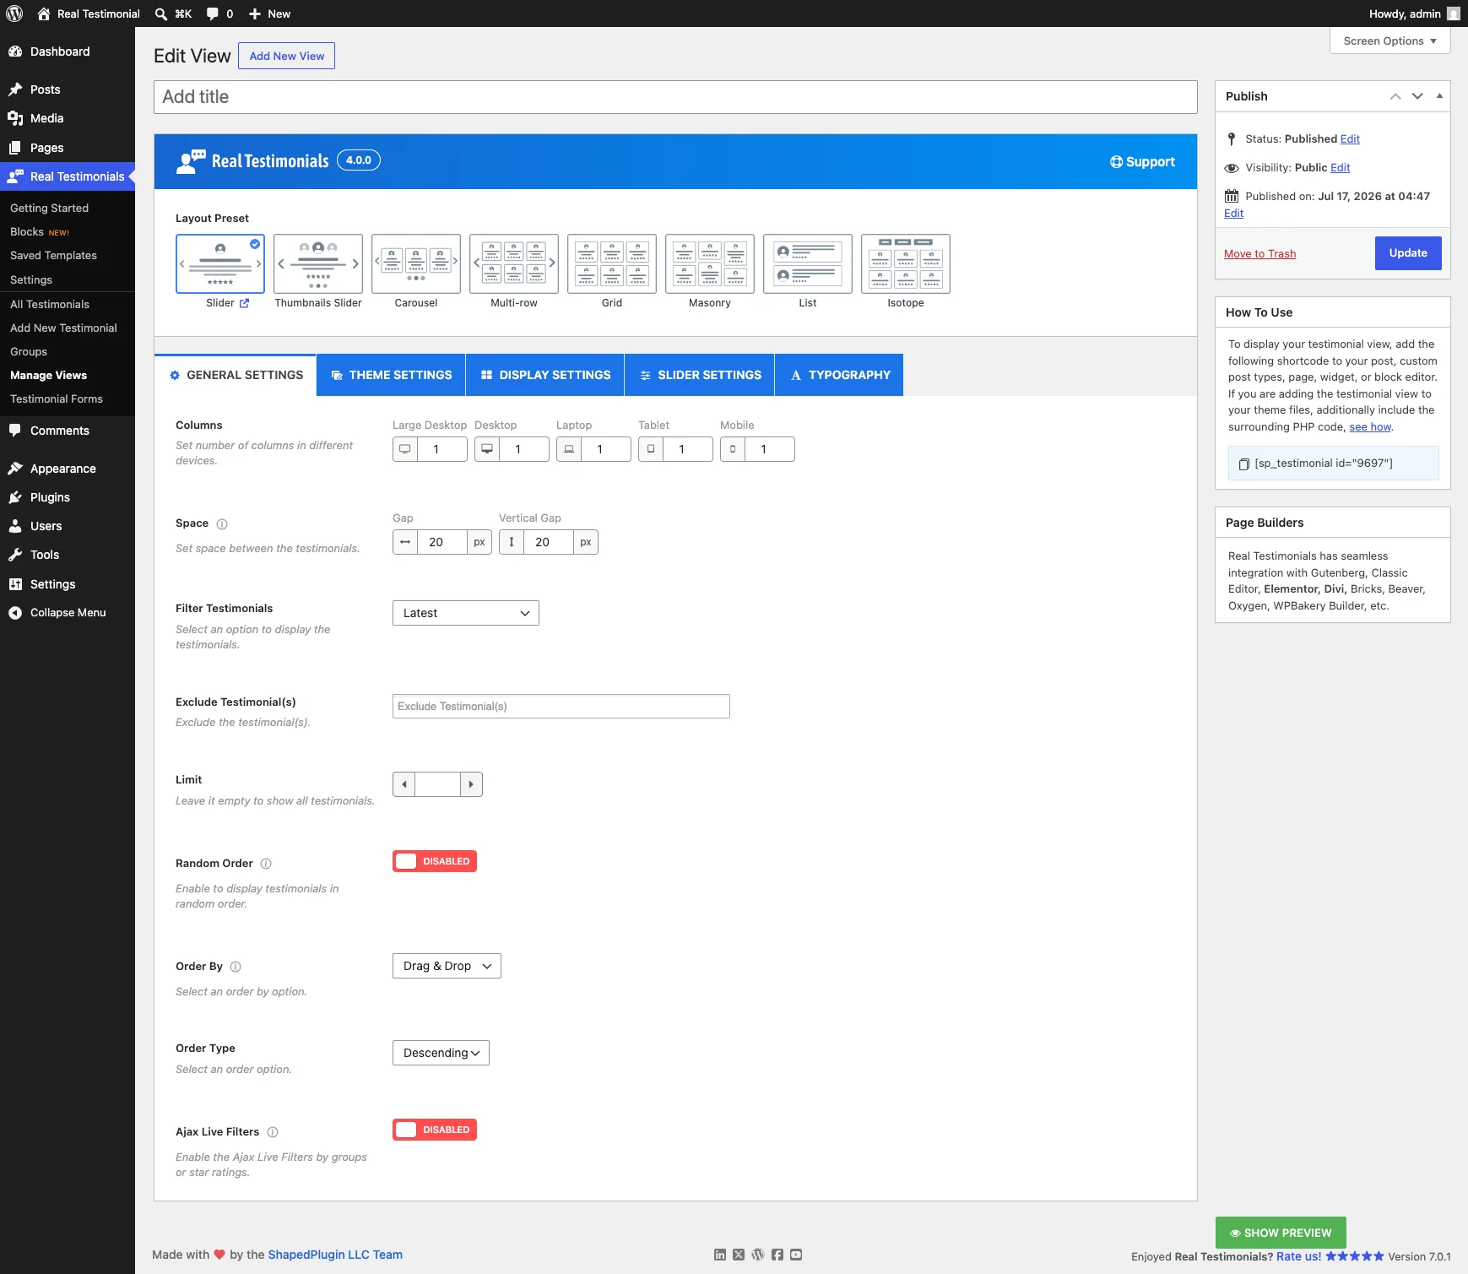Click the Mobile device icon in Columns
Screen dimensions: 1468x1274
tap(733, 449)
